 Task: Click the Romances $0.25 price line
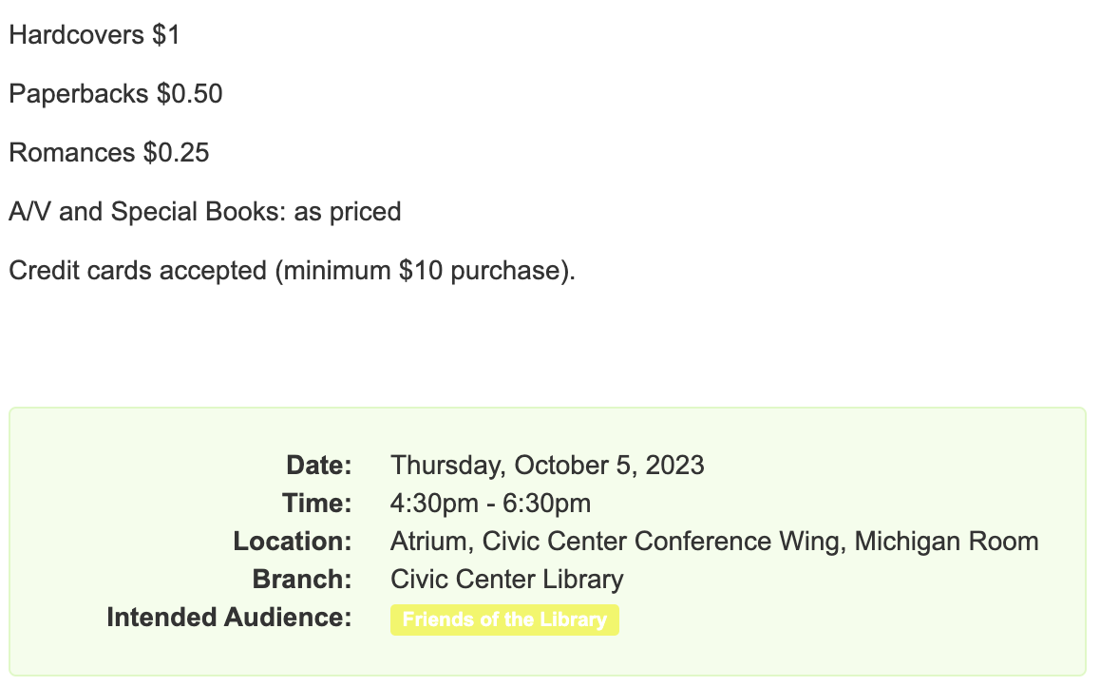pyautogui.click(x=109, y=153)
